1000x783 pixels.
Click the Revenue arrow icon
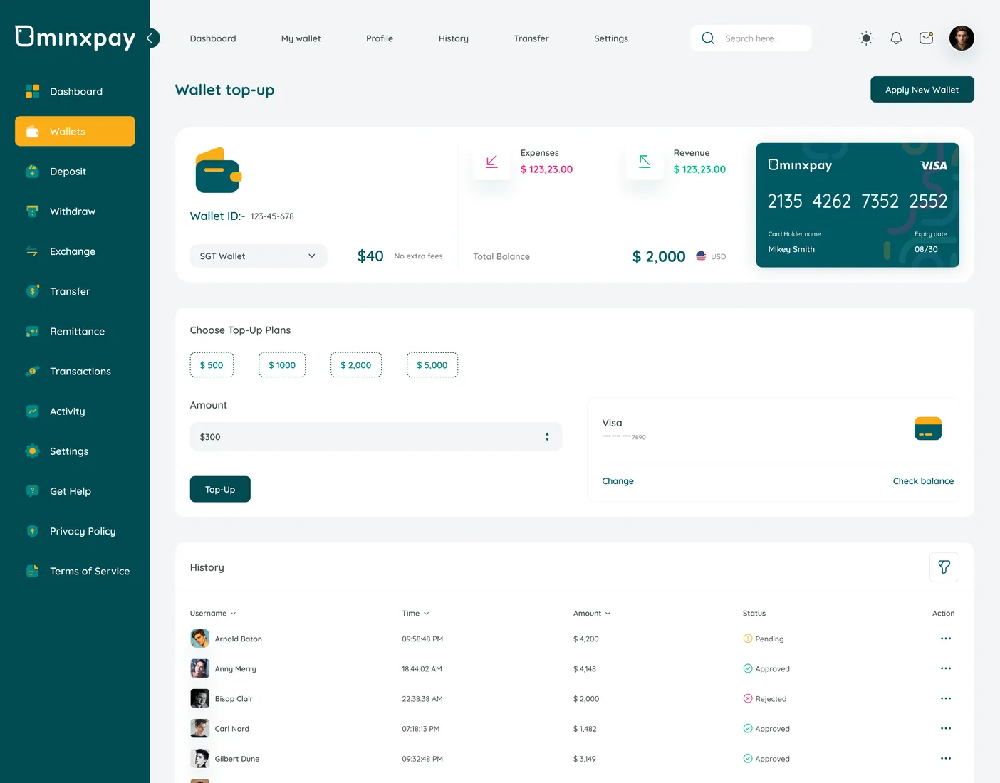645,162
